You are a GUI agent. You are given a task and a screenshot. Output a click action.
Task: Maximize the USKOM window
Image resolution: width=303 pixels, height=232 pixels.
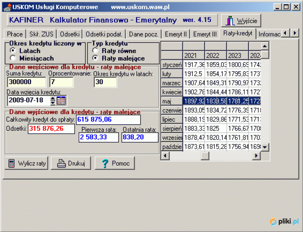286,7
